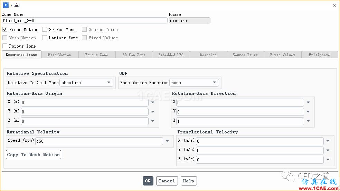Switch to the Reference Frame tab

[x=21, y=54]
